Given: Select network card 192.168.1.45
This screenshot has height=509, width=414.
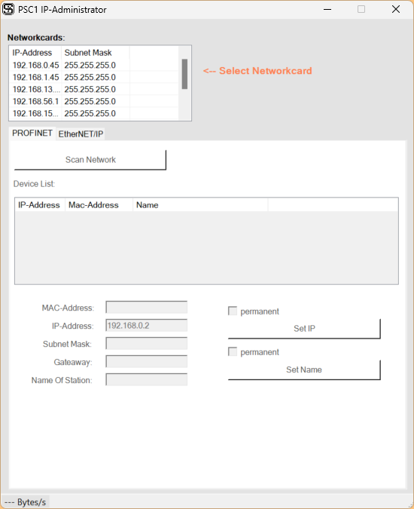Looking at the screenshot, I should (93, 77).
